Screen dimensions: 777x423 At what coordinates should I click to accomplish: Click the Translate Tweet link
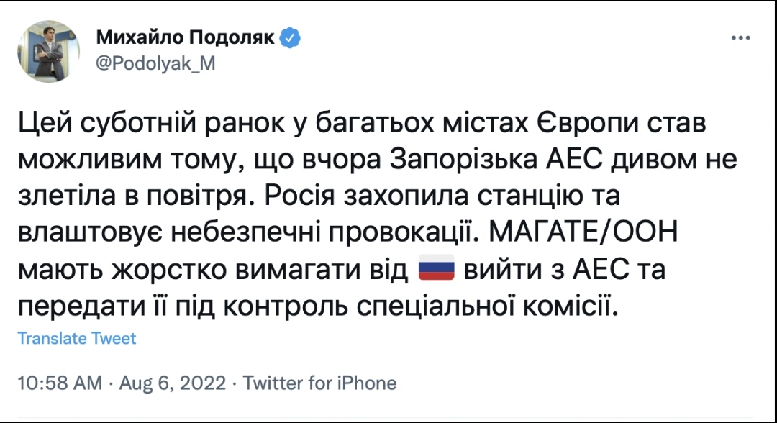pos(77,338)
